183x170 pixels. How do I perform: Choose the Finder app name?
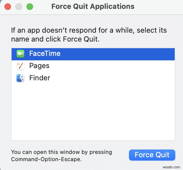click(x=40, y=78)
